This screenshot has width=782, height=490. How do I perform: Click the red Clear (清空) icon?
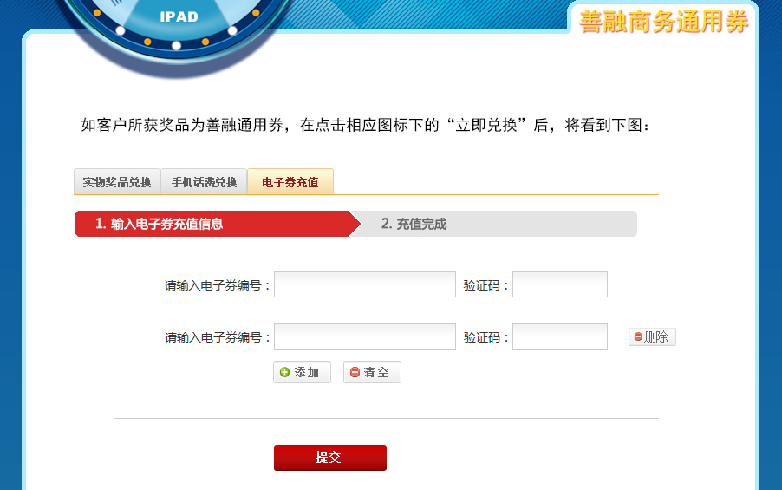click(355, 372)
